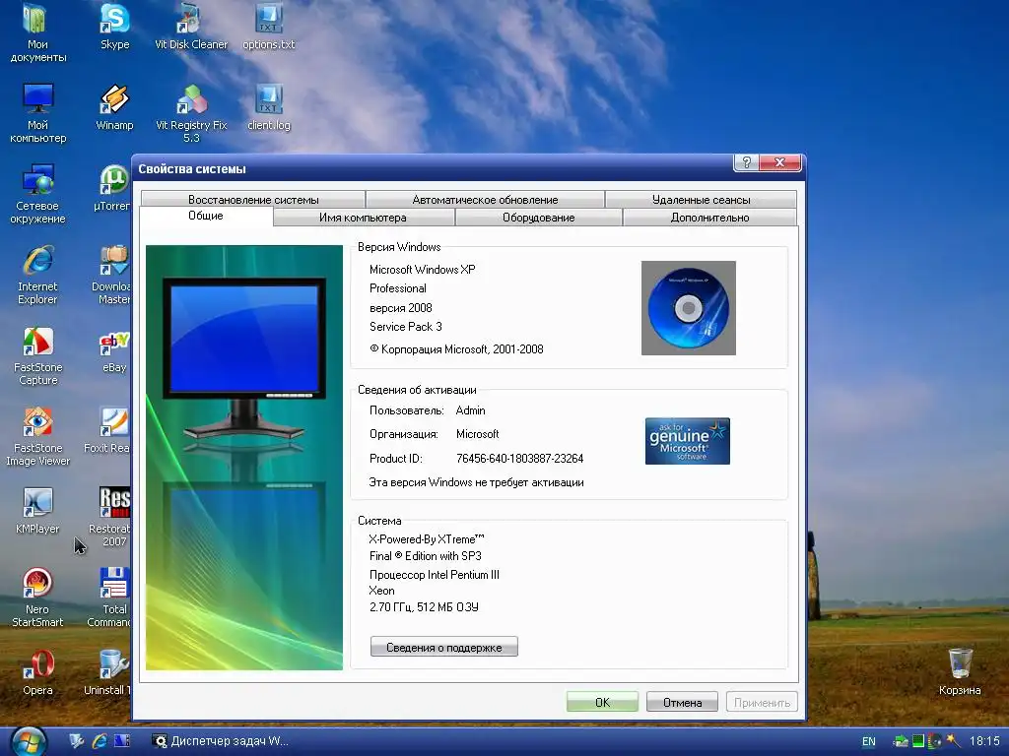Confirm with the OK button
The height and width of the screenshot is (756, 1009).
(x=602, y=702)
